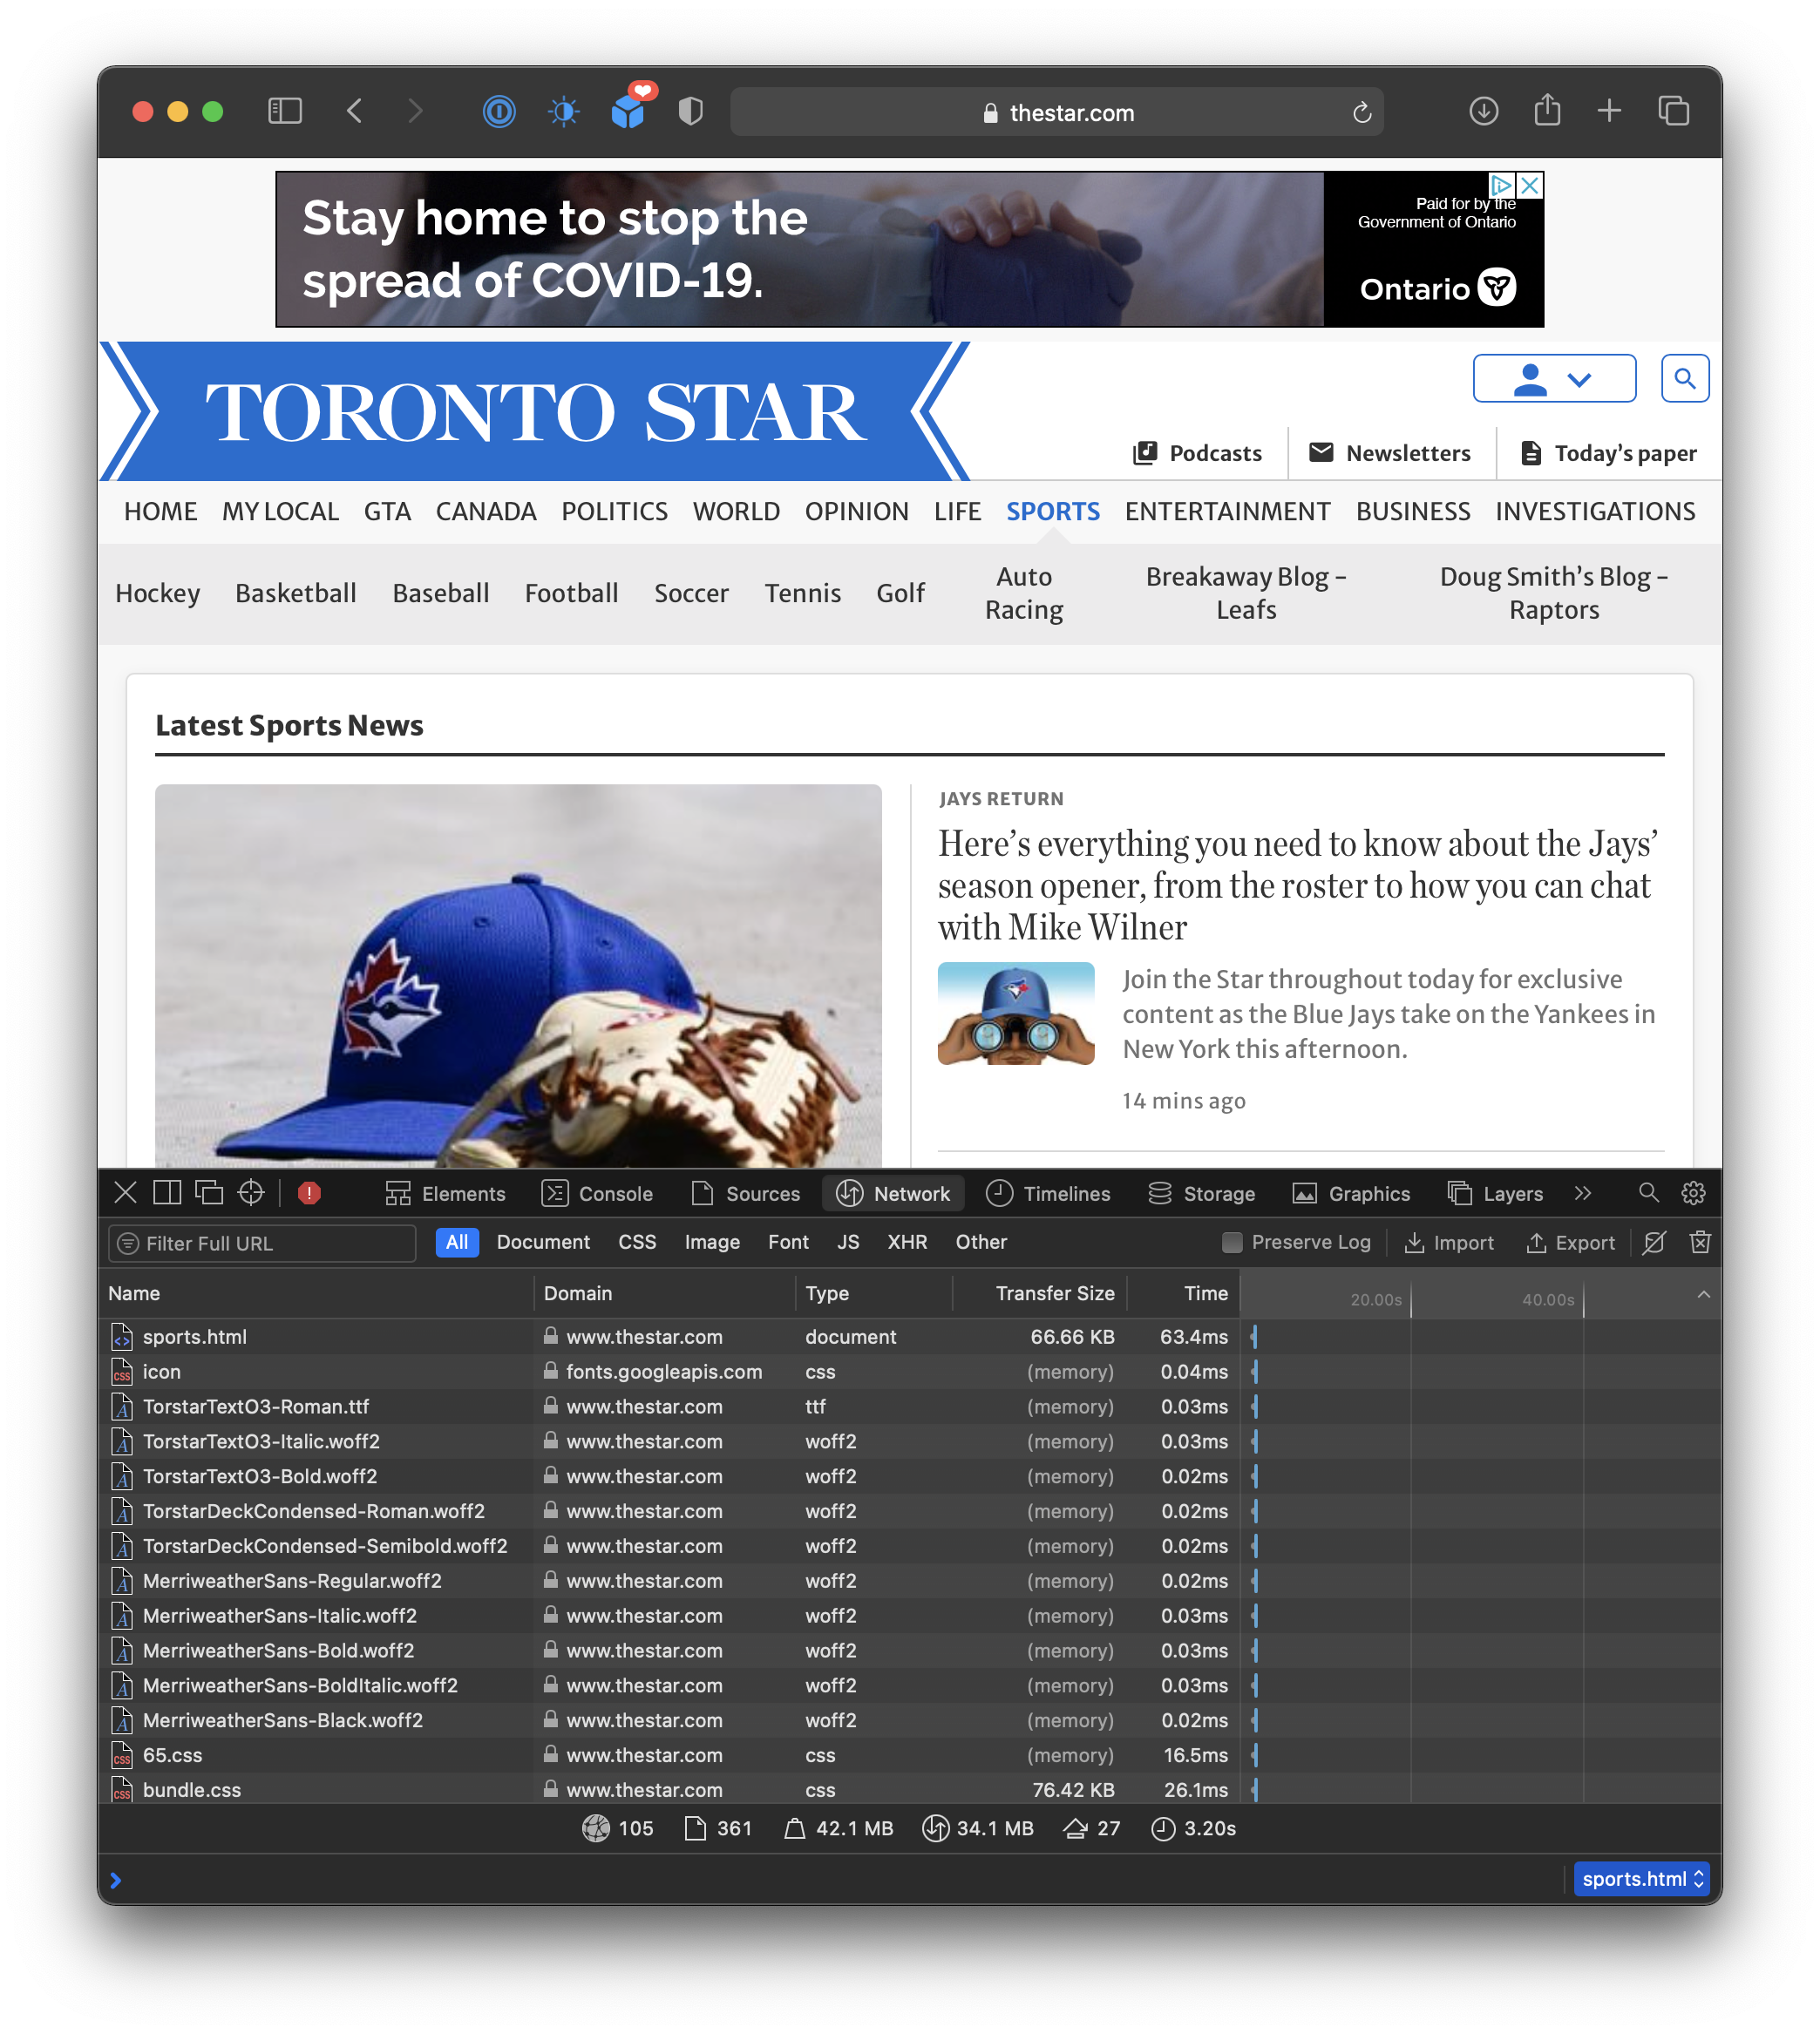Switch to the Console tab
The height and width of the screenshot is (2034, 1820).
pos(597,1193)
